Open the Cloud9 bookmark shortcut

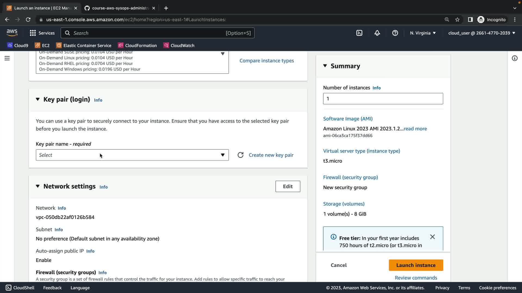click(18, 45)
